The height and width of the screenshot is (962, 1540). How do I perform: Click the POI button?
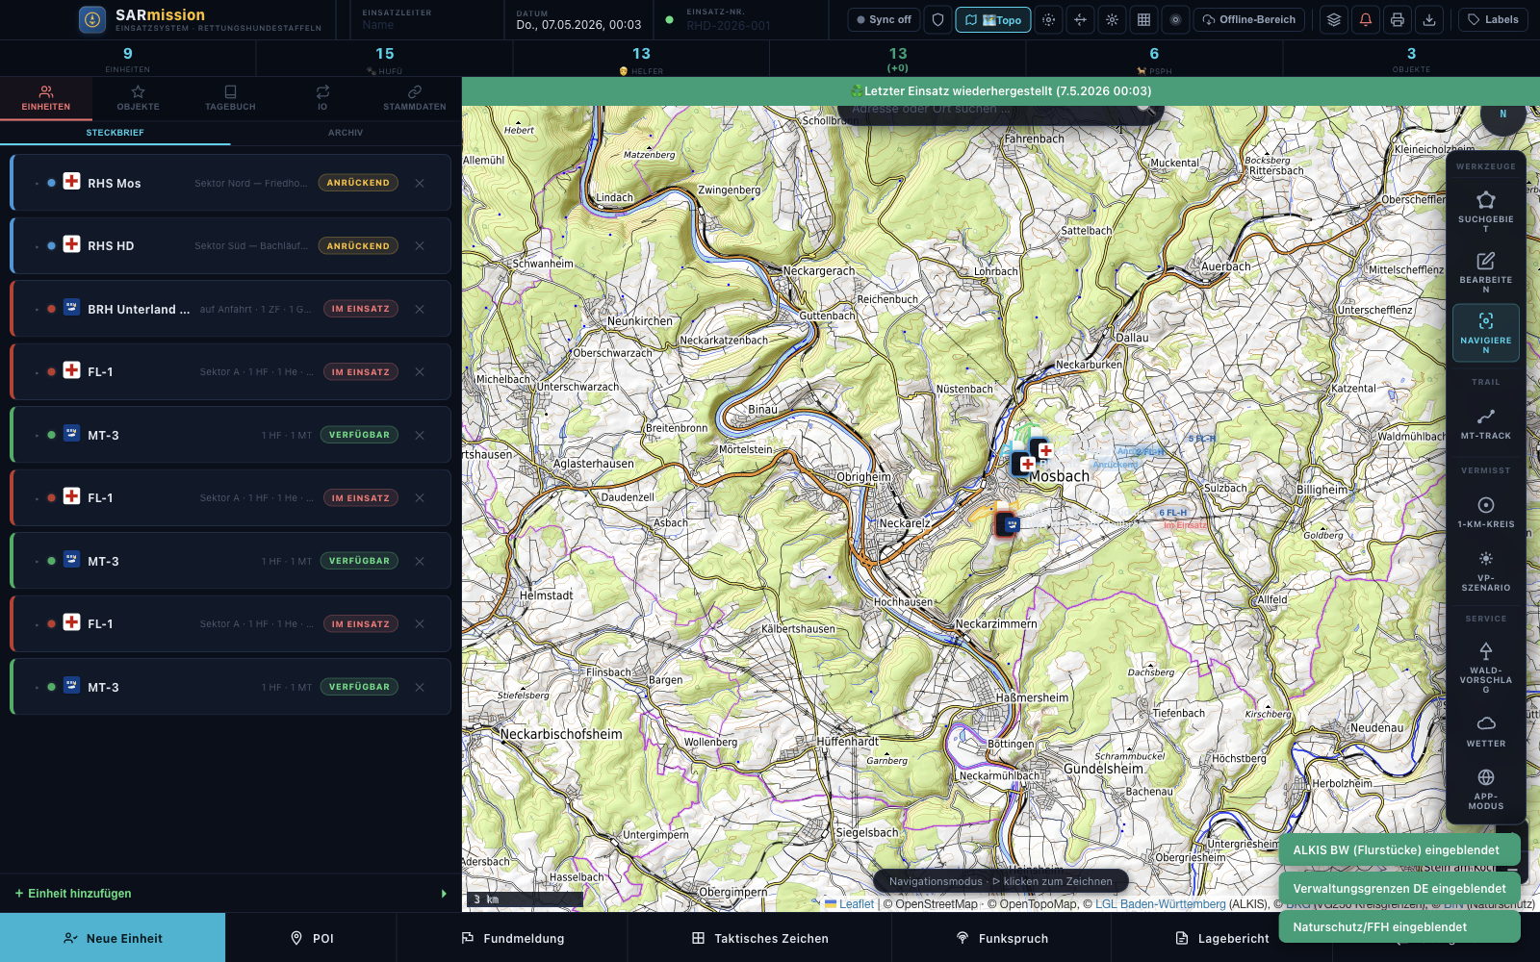click(x=312, y=938)
